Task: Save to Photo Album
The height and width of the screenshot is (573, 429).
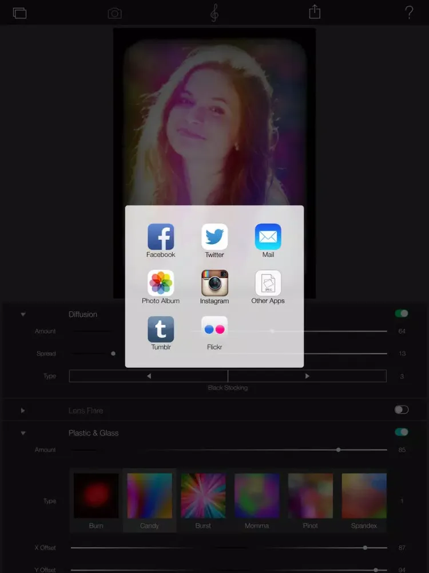Action: [x=161, y=283]
